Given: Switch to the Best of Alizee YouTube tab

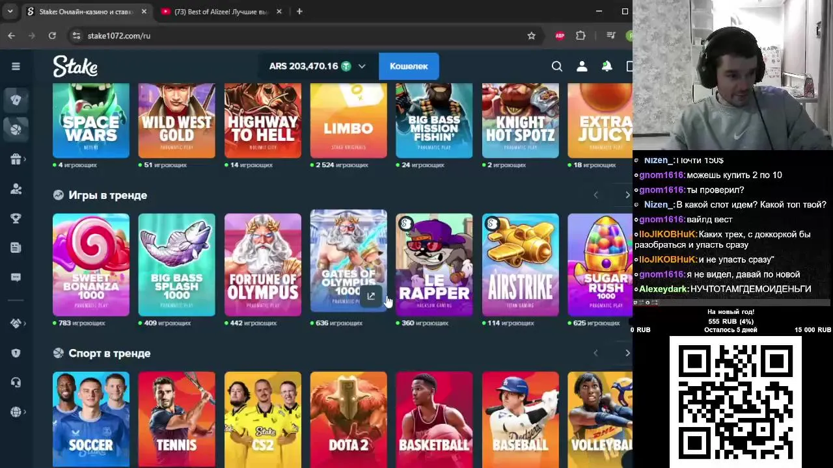Looking at the screenshot, I should 222,12.
